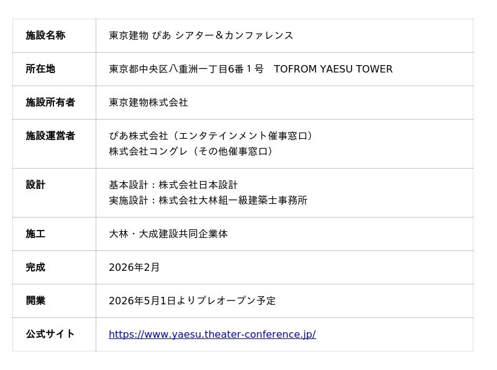Click the 所在地 row header

coord(40,69)
